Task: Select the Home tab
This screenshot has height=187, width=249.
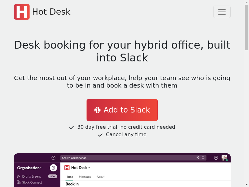Action: pos(69,177)
